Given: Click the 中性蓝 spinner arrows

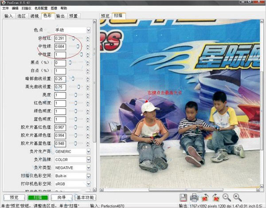Looking at the screenshot, I should click(x=88, y=55).
